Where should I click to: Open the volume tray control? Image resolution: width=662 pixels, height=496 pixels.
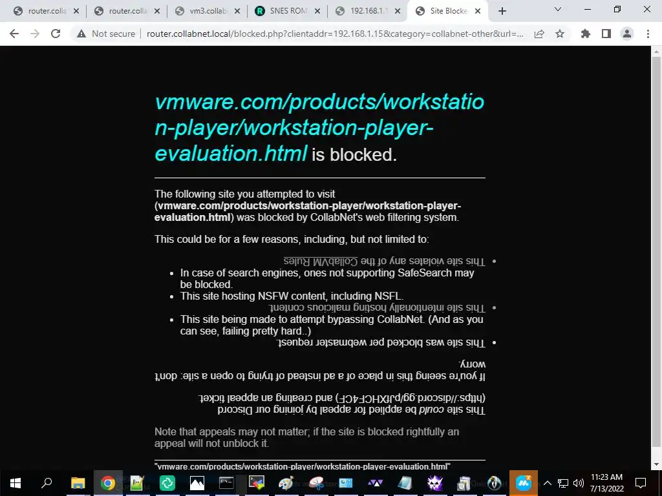579,483
